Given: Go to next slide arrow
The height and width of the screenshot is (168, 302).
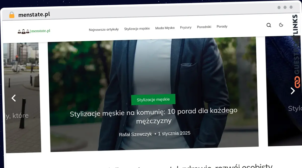Looking at the screenshot, I should point(292,91).
